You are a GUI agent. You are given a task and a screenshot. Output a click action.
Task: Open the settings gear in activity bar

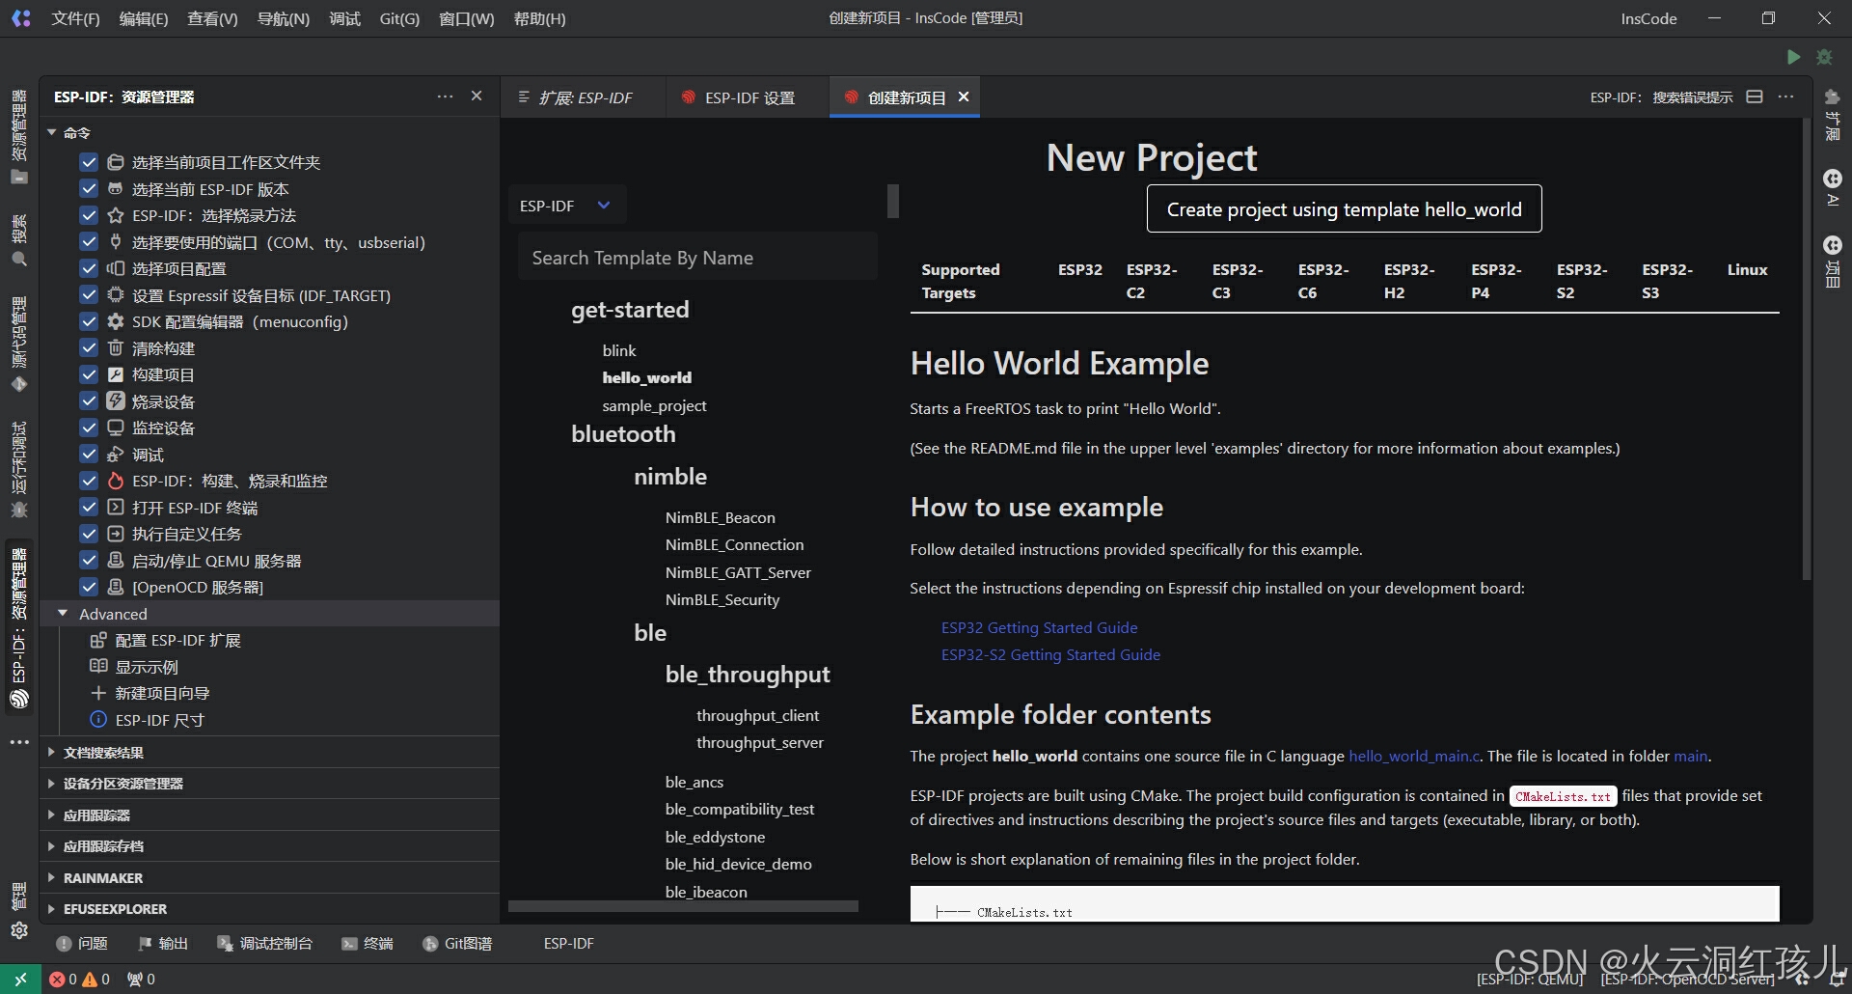point(19,930)
